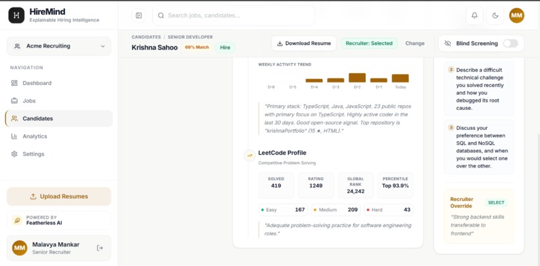Click the Krishna Sahoo candidate name

155,48
